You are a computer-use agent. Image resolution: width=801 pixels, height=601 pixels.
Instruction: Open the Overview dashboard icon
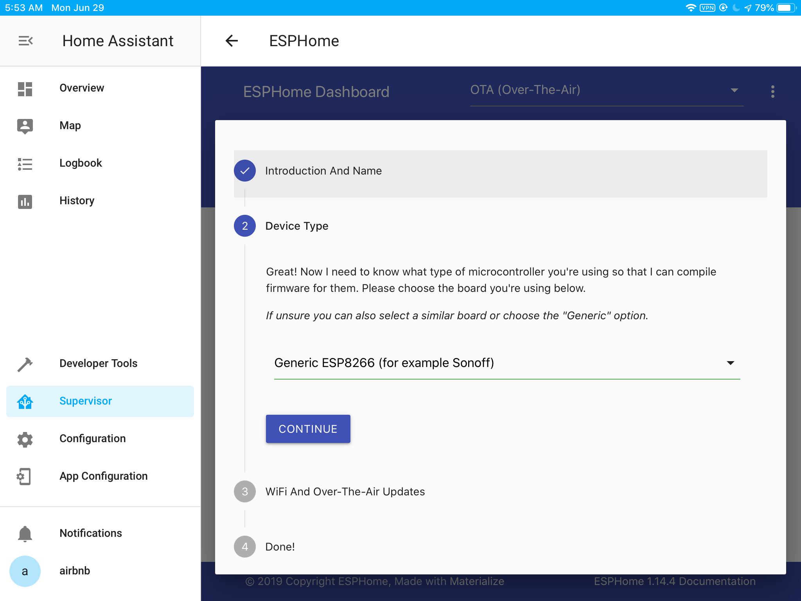click(25, 89)
